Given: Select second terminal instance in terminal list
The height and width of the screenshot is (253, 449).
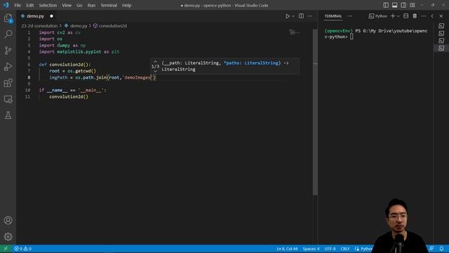Looking at the screenshot, I should point(441,33).
